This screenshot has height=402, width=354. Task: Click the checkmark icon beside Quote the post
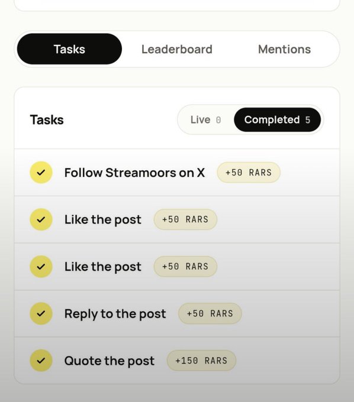pyautogui.click(x=41, y=361)
